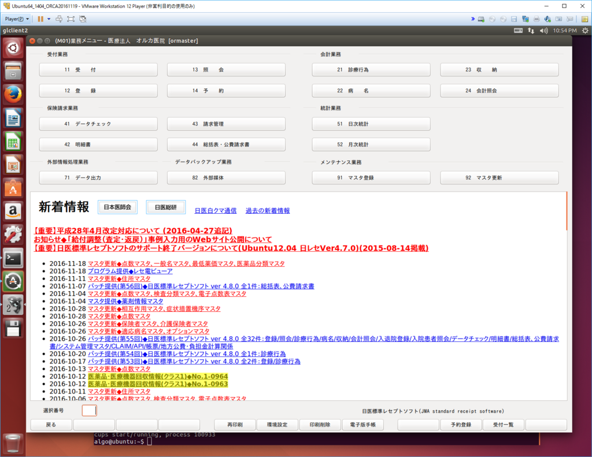Open 日医白クマ通信 link
The height and width of the screenshot is (457, 592).
click(x=216, y=210)
